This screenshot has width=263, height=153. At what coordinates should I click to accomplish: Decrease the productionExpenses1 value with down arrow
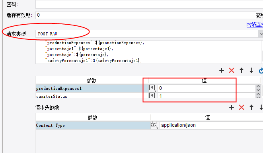point(258,90)
